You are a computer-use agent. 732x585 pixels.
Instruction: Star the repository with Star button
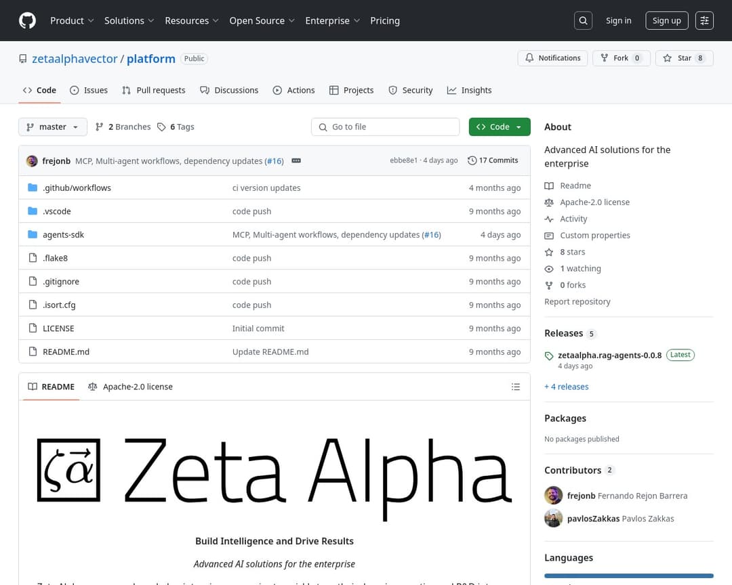click(685, 58)
